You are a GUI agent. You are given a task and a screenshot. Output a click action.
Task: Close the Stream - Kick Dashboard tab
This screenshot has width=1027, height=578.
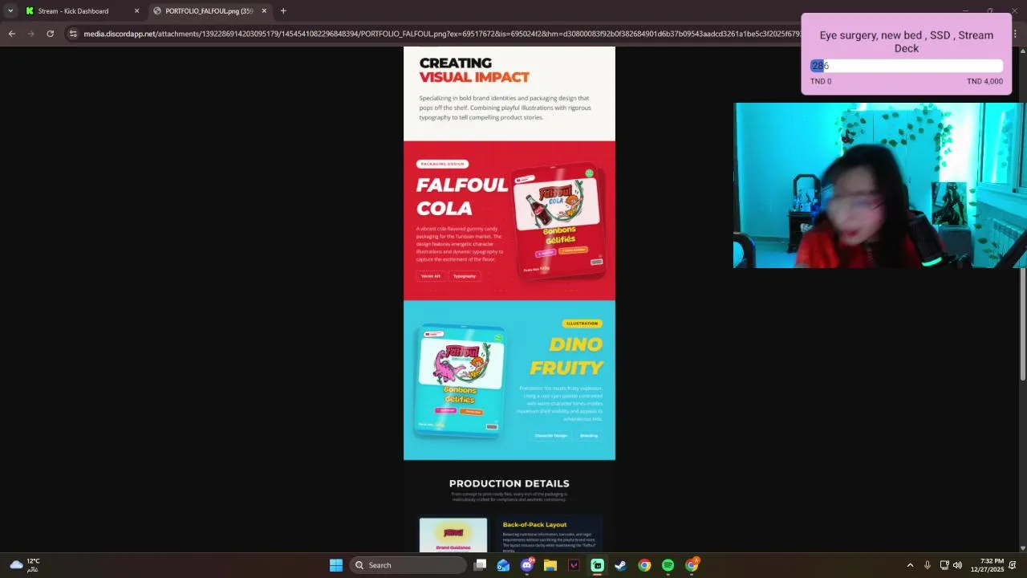(x=136, y=11)
